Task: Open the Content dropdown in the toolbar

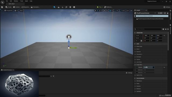Action: point(16,7)
